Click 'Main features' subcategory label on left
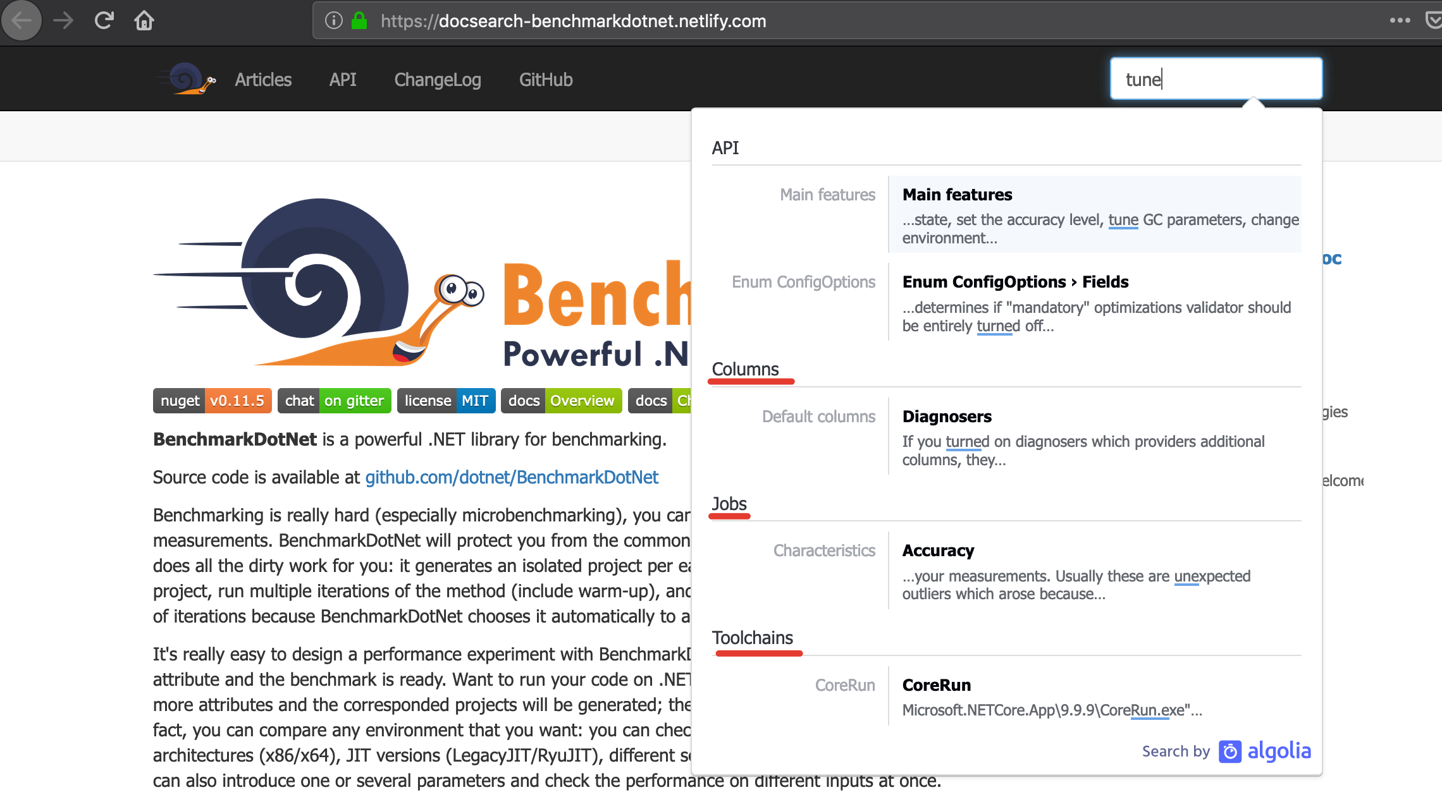Screen dimensions: 1442x809 pos(827,195)
